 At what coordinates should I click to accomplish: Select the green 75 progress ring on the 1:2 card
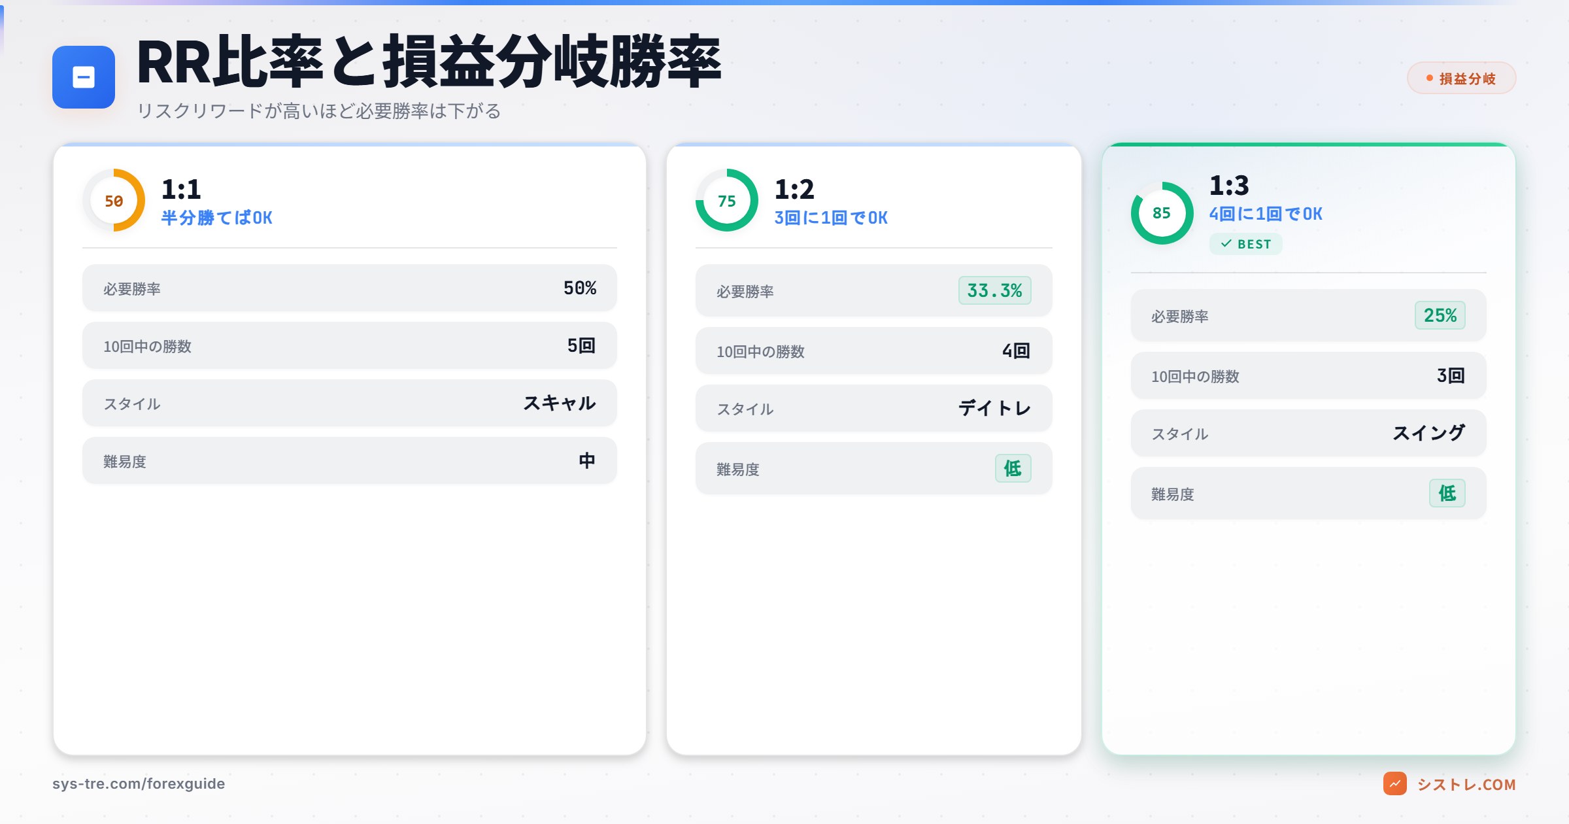point(727,200)
